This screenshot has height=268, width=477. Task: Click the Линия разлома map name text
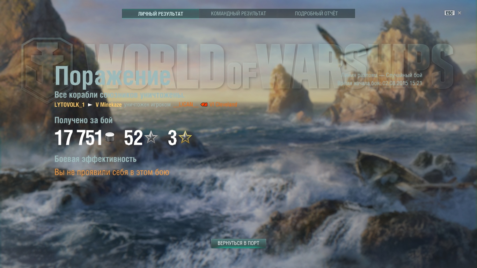pyautogui.click(x=359, y=75)
